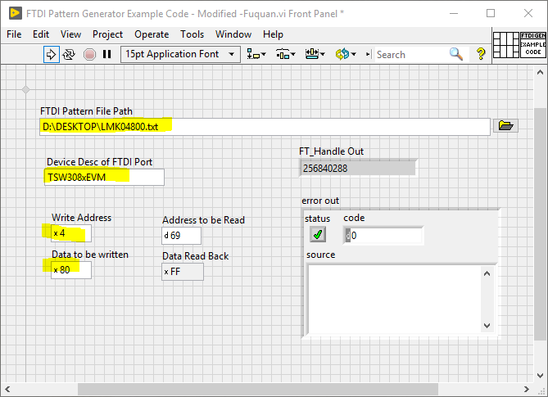Click the Search input field
548x397 pixels.
(x=411, y=55)
